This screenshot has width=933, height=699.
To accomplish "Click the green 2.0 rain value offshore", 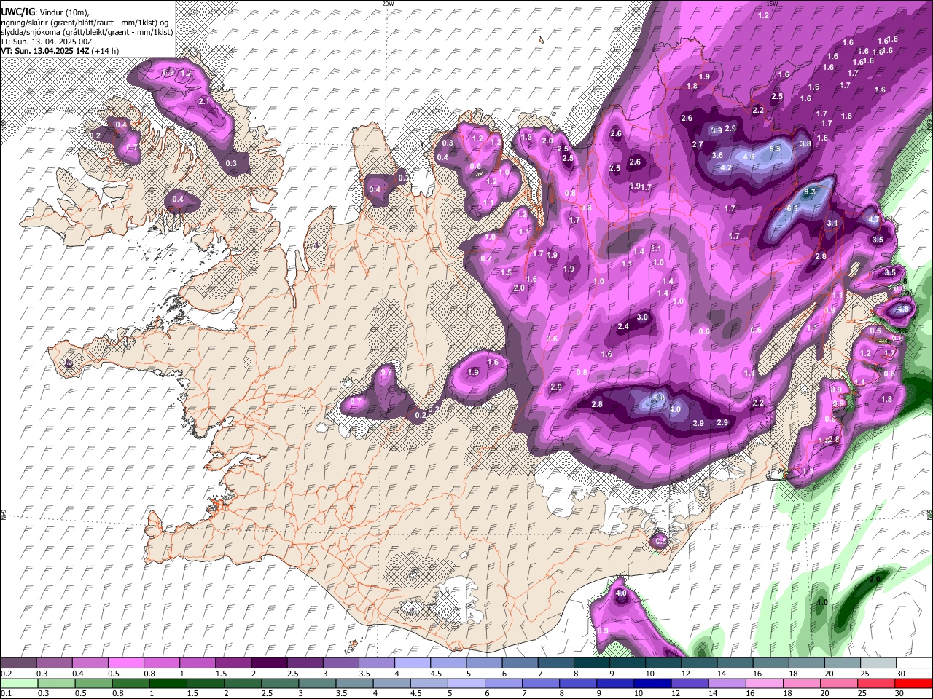I will click(x=875, y=580).
